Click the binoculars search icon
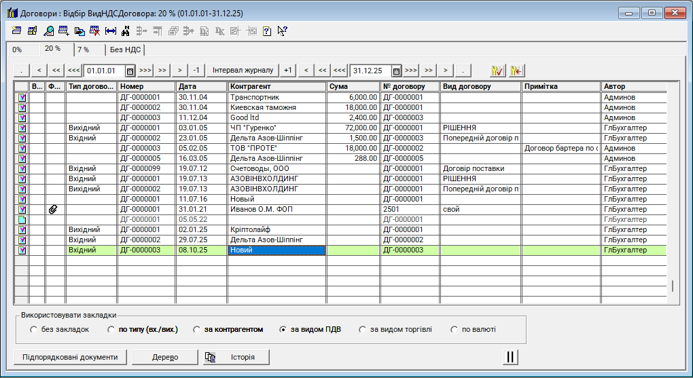Image resolution: width=693 pixels, height=378 pixels. coord(126,31)
